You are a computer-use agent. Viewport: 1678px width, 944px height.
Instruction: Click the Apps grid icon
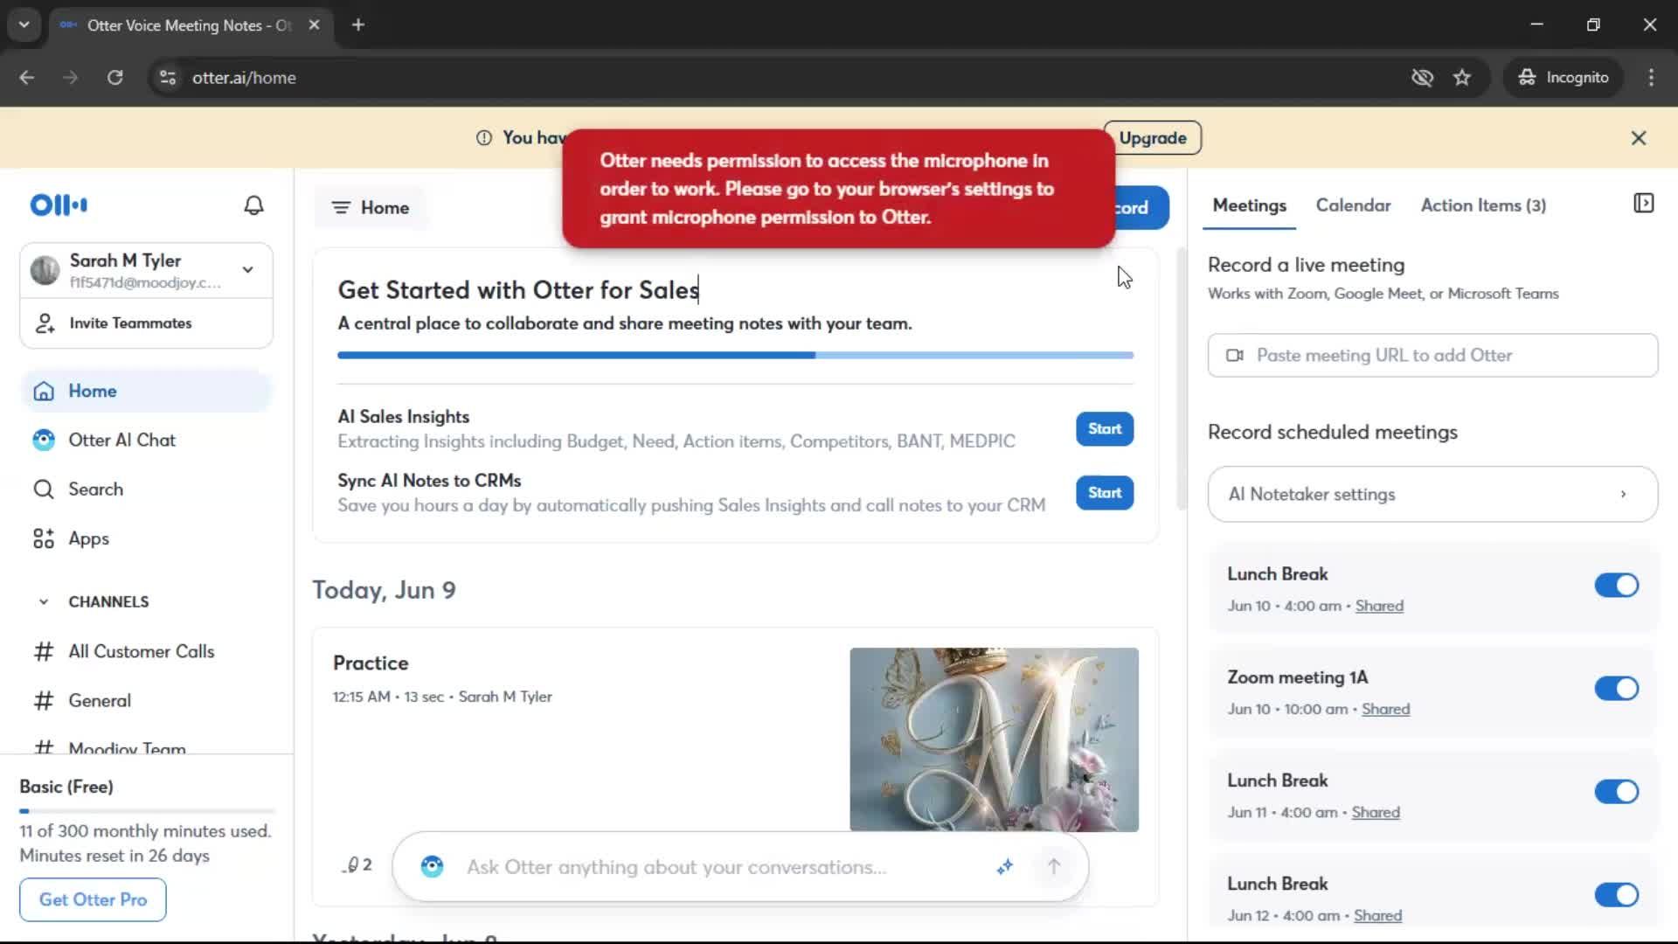(44, 538)
